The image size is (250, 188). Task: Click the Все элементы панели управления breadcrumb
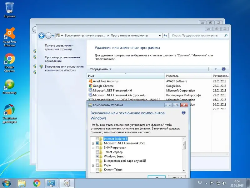click(85, 35)
